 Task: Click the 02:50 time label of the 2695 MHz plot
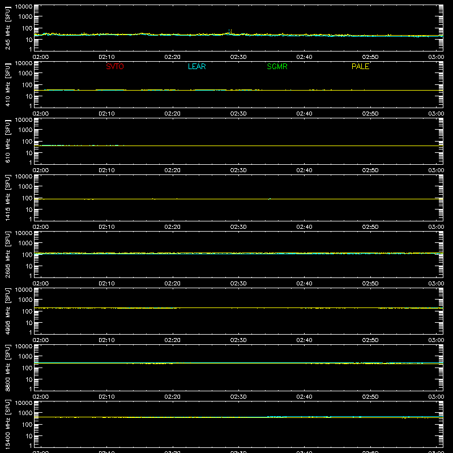coord(370,284)
